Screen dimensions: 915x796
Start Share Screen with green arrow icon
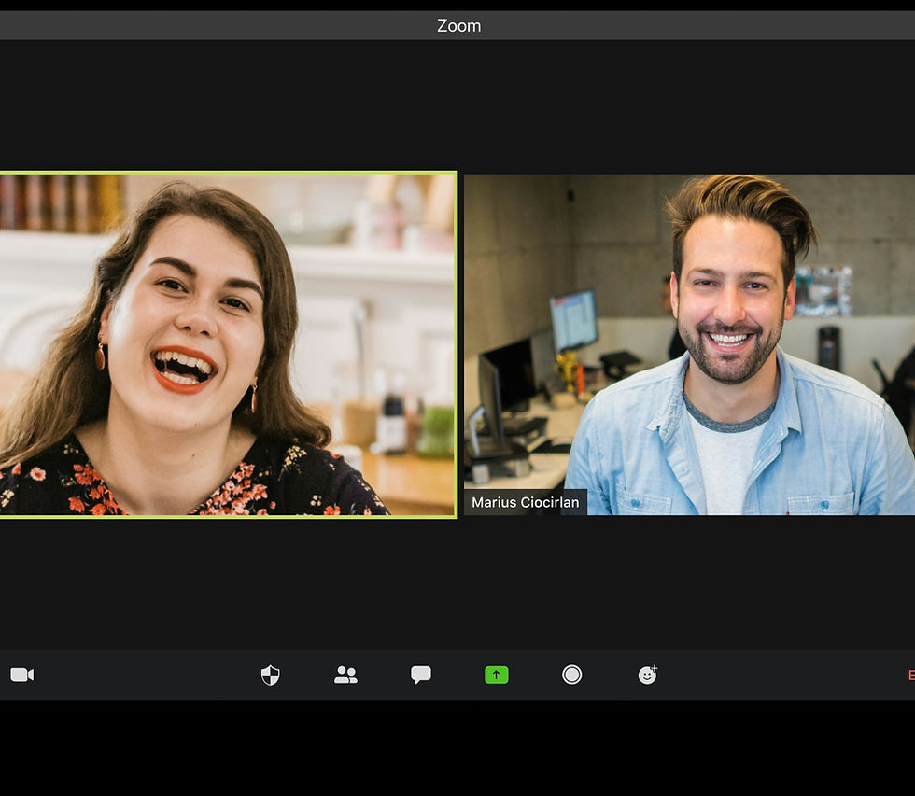click(497, 675)
